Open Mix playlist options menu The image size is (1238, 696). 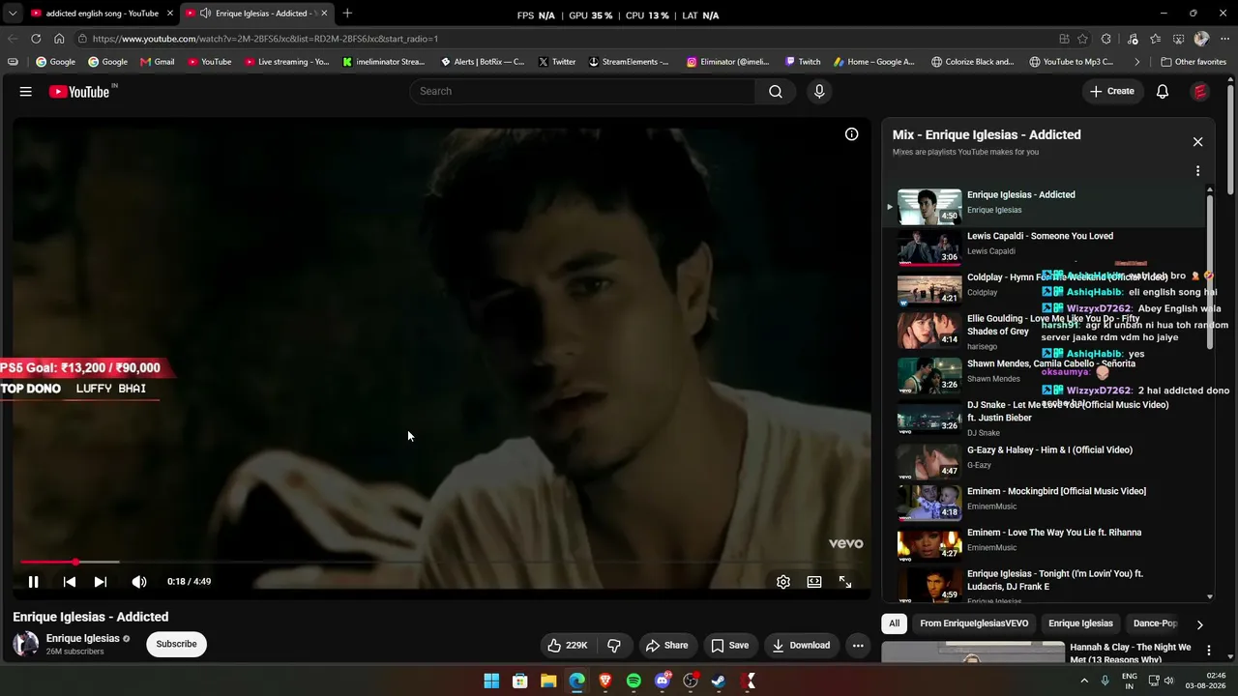(x=1197, y=170)
